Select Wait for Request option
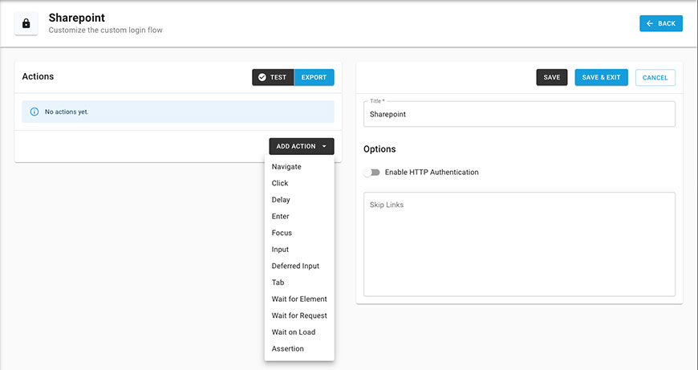The image size is (698, 370). click(x=299, y=315)
